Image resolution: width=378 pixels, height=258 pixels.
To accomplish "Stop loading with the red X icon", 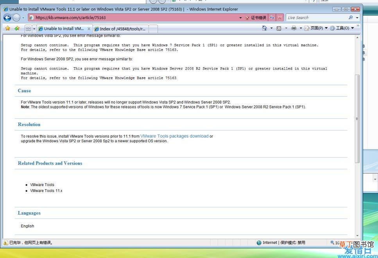I will point(279,18).
